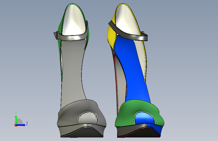The image size is (218, 141).
Task: Select the light-blue peep-toe opening on right shoe
Action: point(145,118)
